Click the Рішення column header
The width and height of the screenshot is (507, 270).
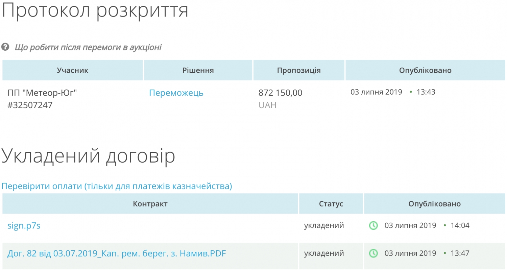click(198, 71)
